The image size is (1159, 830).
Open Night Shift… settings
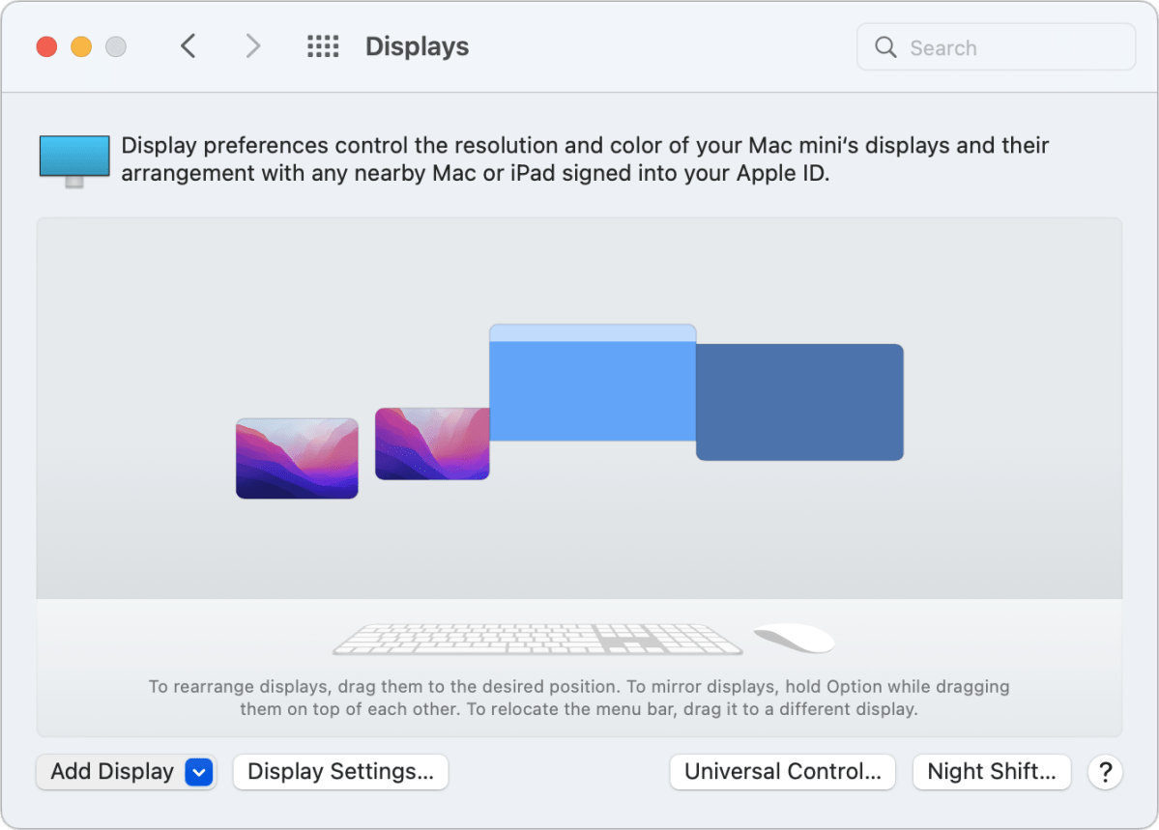(992, 772)
